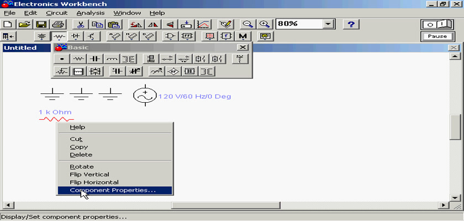Create a new circuit file
The width and height of the screenshot is (464, 221).
coord(8,24)
